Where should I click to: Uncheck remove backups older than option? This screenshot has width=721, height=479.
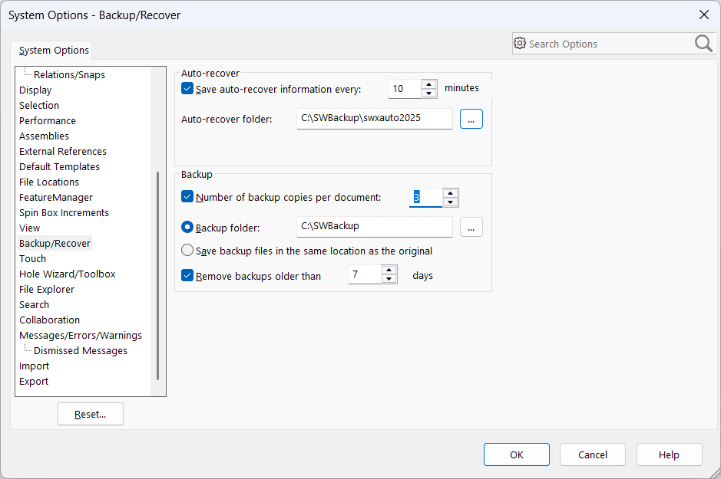[x=187, y=275]
